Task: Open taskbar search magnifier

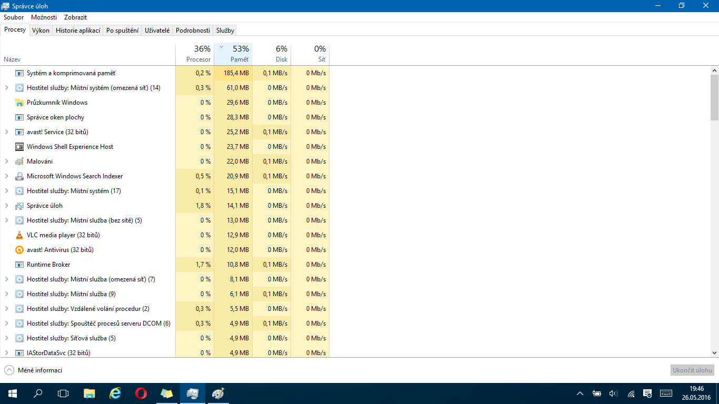Action: (38, 393)
